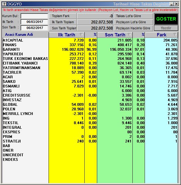Select Pozisyon Lot'a Göre option
This screenshot has width=181, height=185.
pyautogui.click(x=133, y=22)
